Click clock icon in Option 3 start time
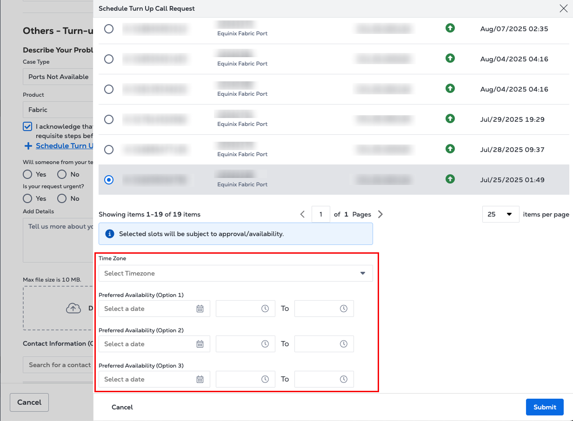Image resolution: width=573 pixels, height=421 pixels. click(x=265, y=379)
